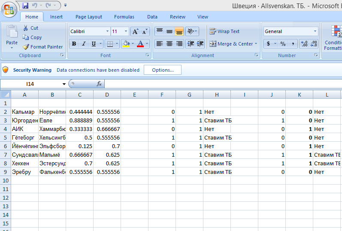Click the Paste clipboard icon
This screenshot has width=342, height=231.
[12, 32]
